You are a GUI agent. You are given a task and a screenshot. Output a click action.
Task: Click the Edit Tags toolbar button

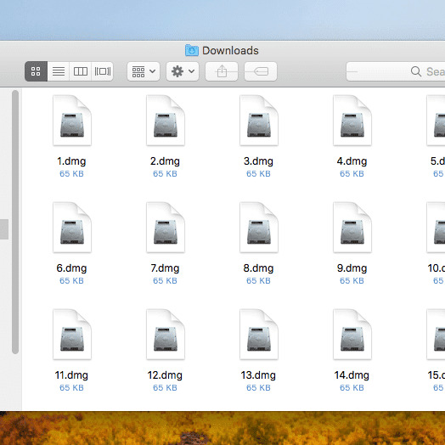261,71
